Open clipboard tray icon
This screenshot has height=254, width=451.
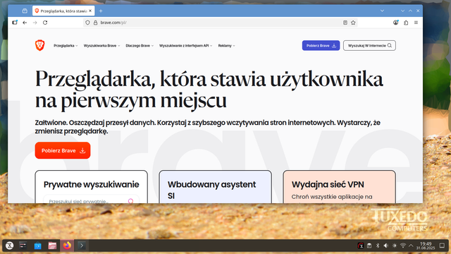click(369, 246)
